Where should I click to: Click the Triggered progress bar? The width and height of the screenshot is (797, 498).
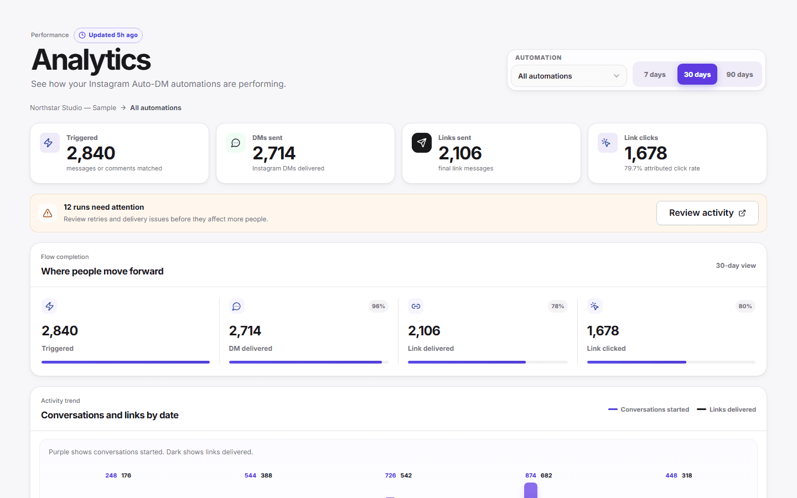[x=126, y=362]
